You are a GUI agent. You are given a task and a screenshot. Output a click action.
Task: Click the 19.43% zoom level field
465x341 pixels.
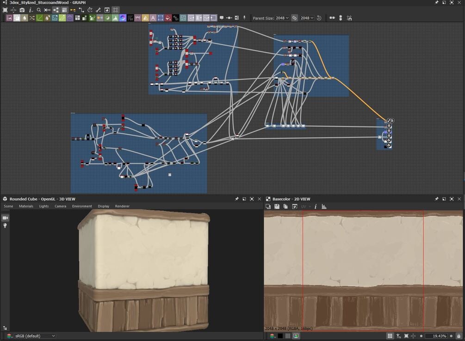tap(436, 336)
